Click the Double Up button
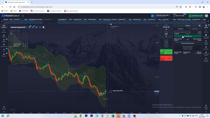Viewport: 210px width, 118px height. coord(188,36)
